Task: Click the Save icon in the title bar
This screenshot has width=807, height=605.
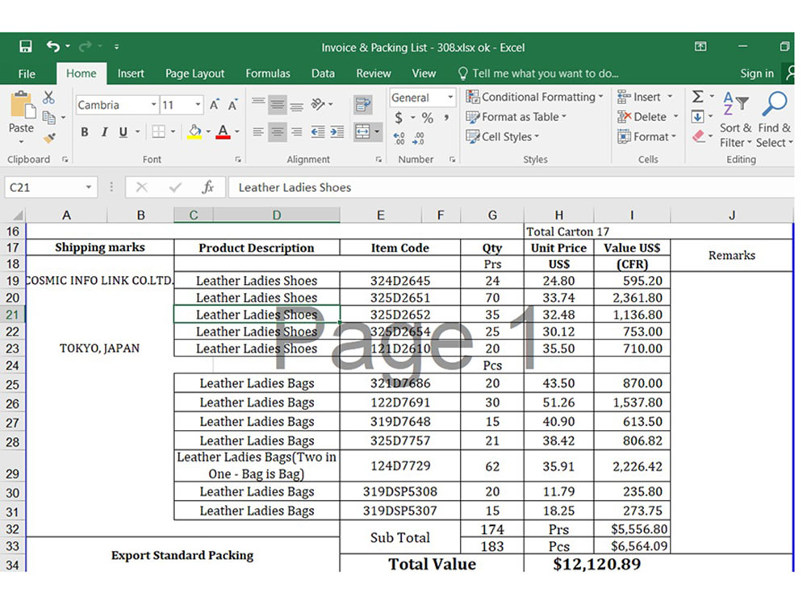Action: click(25, 47)
